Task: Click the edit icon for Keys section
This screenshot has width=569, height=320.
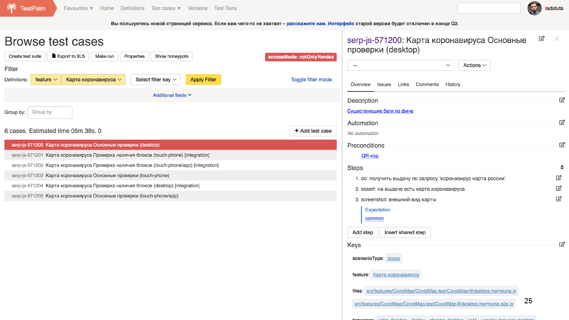Action: pyautogui.click(x=562, y=244)
